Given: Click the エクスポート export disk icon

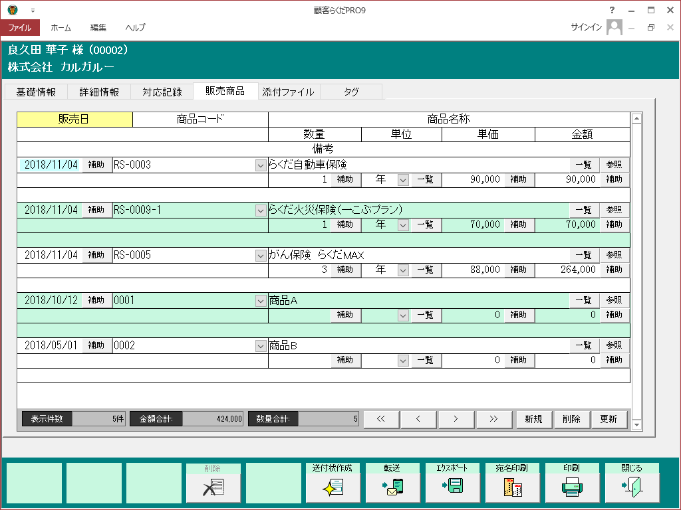Looking at the screenshot, I should pos(452,485).
